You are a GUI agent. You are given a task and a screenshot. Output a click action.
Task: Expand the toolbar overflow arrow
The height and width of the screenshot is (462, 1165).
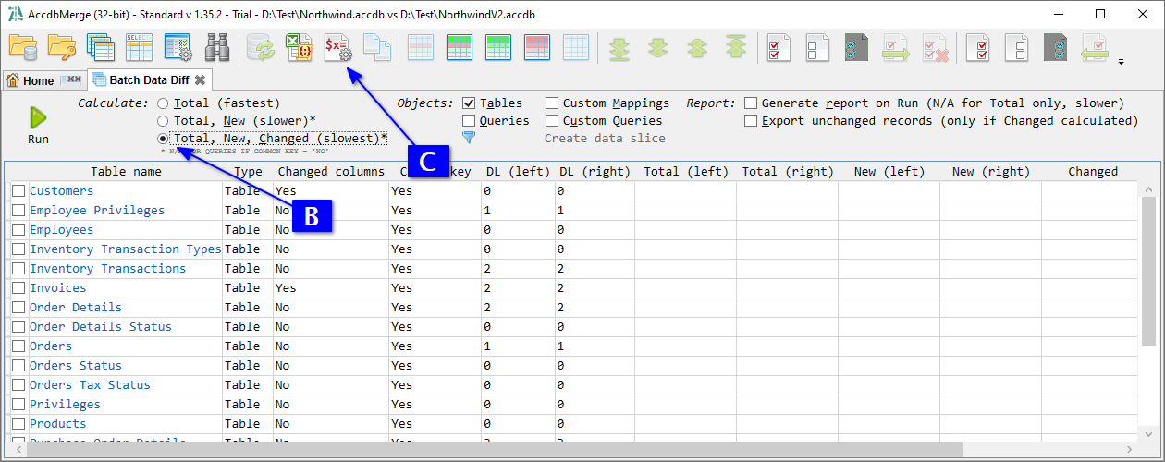pos(1122,63)
